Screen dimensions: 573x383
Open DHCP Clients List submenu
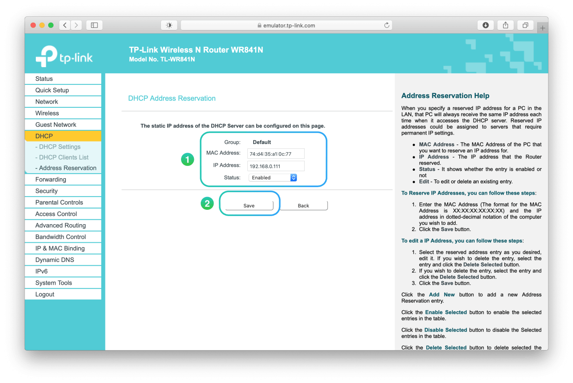click(x=63, y=158)
